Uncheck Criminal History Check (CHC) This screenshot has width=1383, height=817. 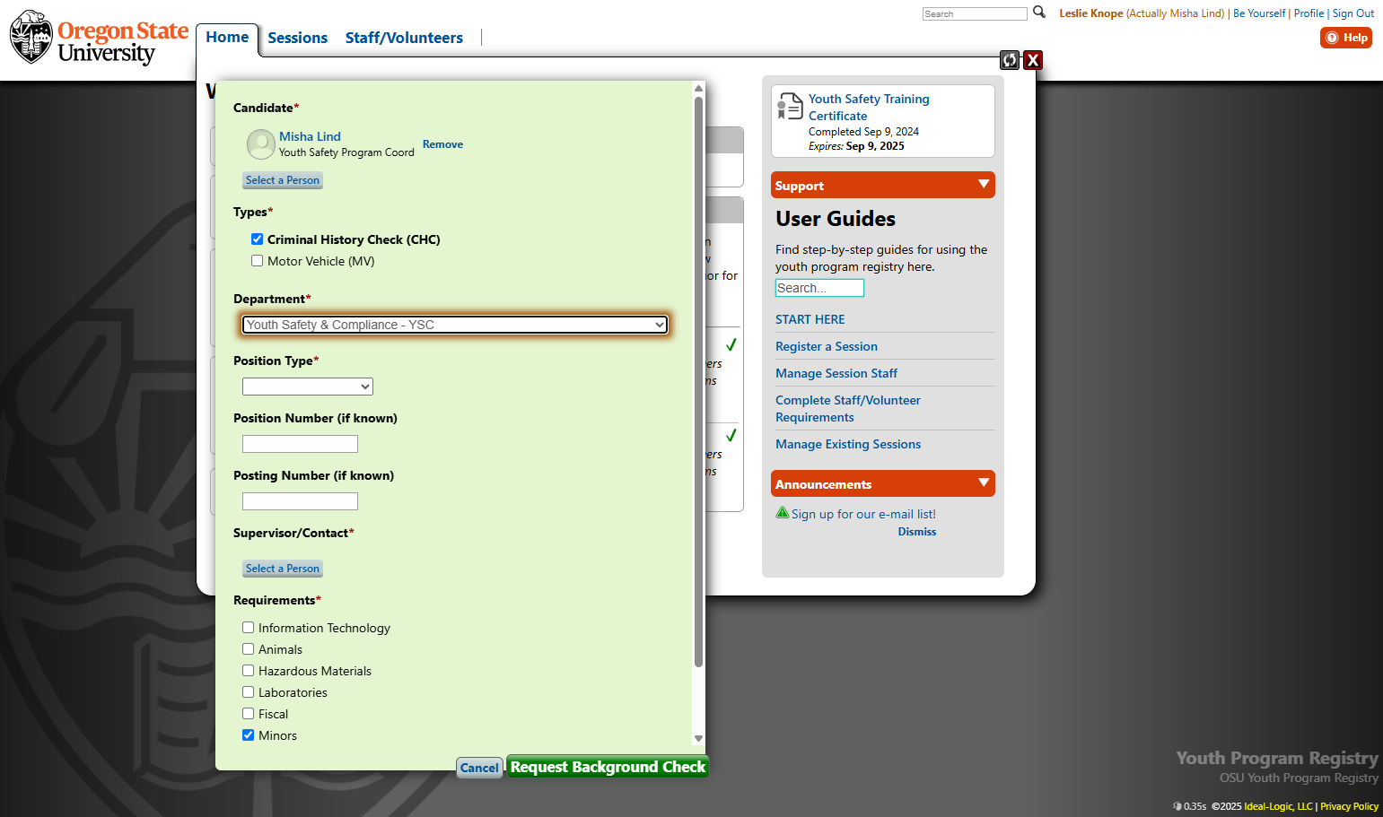258,239
